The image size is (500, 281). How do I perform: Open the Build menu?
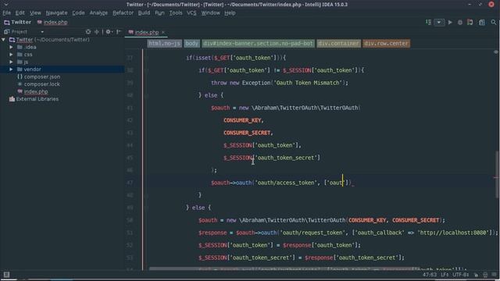pos(144,13)
